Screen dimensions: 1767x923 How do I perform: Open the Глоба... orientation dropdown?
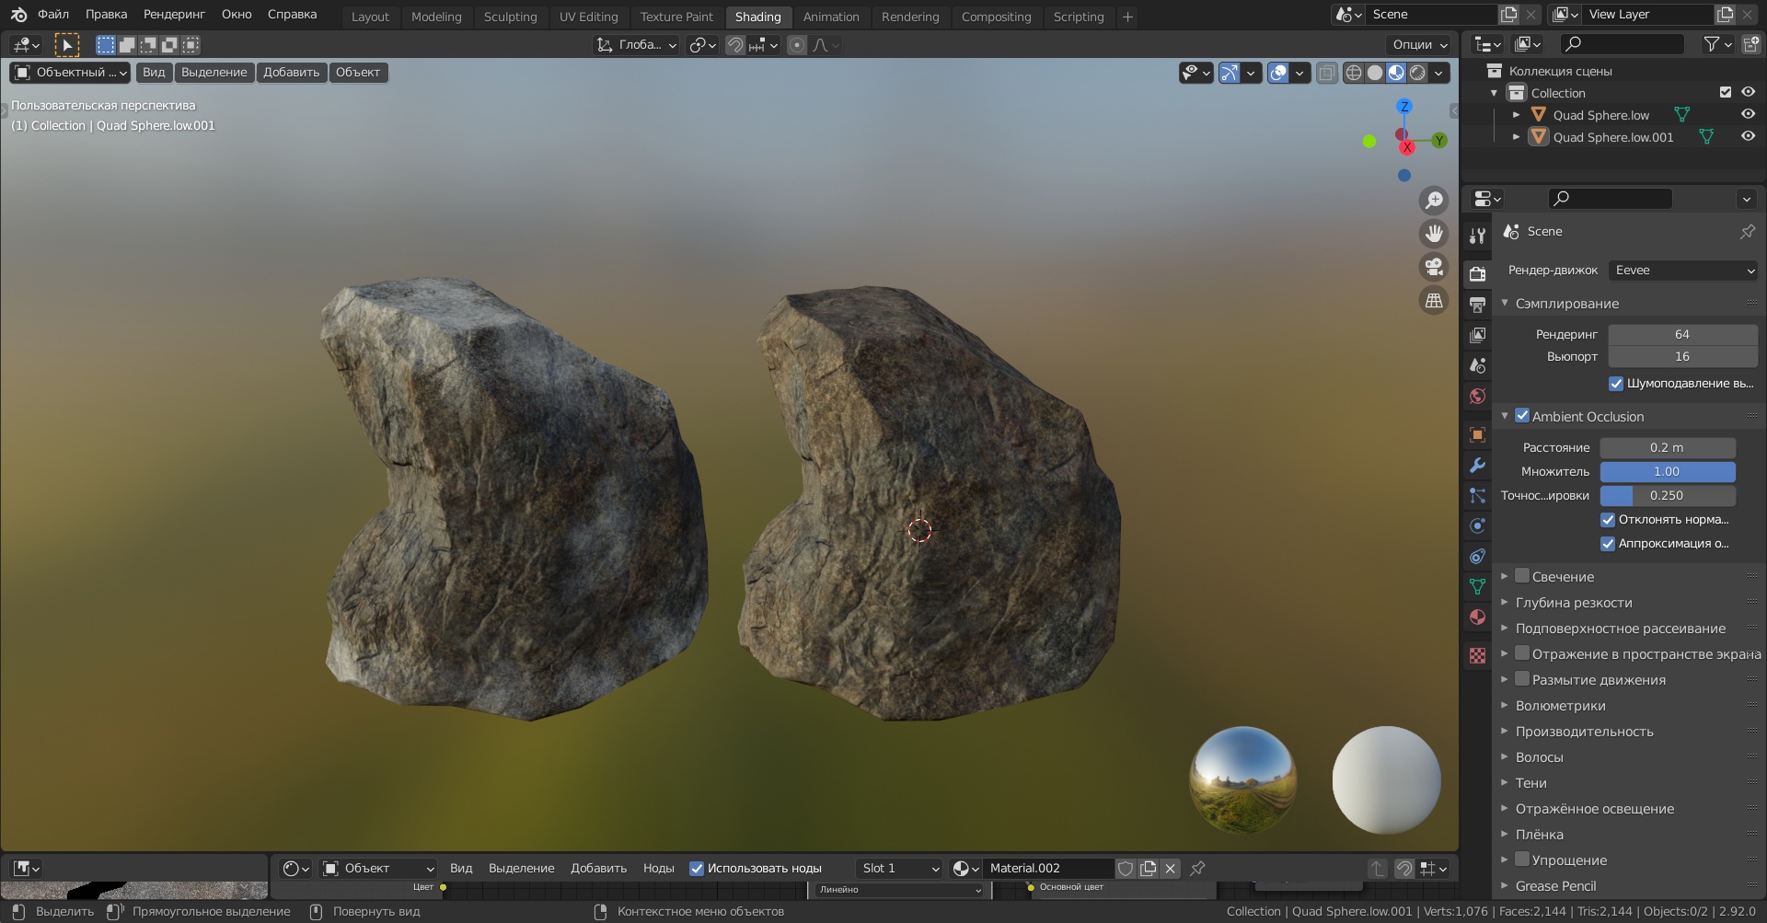636,44
